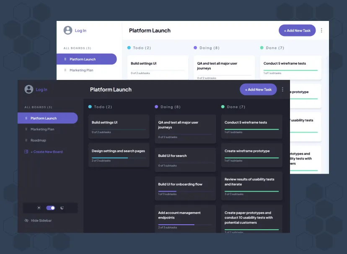Viewport: 347px width, 254px height.
Task: Click the board icon next to Create New Board
Action: pyautogui.click(x=26, y=151)
